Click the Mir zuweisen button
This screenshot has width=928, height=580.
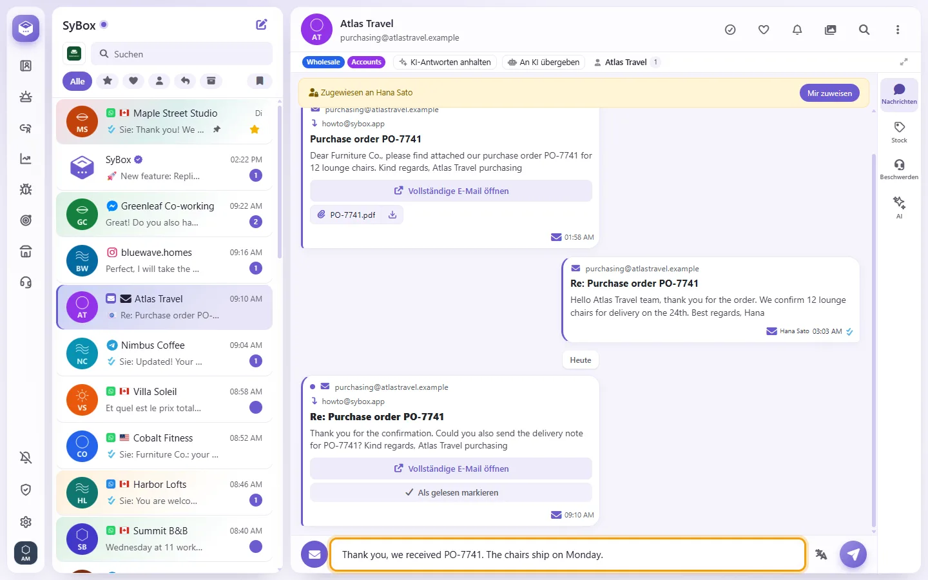(x=829, y=93)
